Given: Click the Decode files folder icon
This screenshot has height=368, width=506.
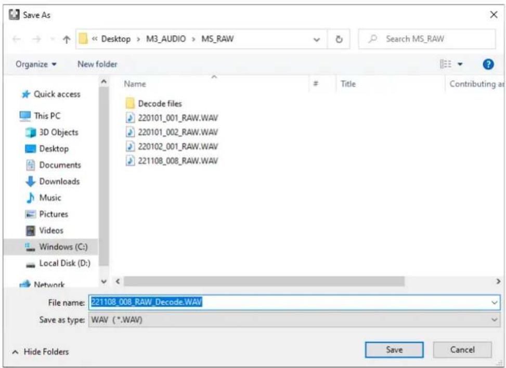Looking at the screenshot, I should pyautogui.click(x=130, y=104).
